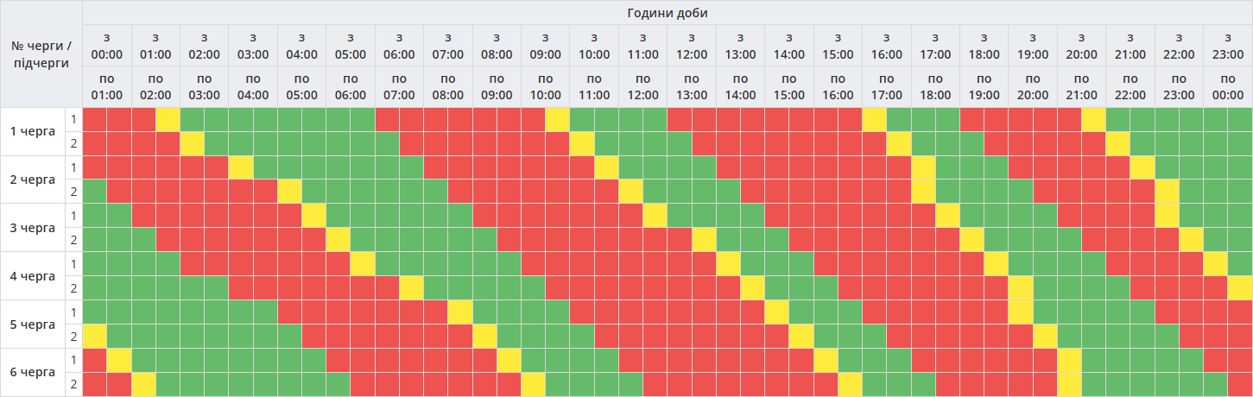Viewport: 1253px width, 397px height.
Task: Select the "по 12:00" column header
Action: point(642,86)
